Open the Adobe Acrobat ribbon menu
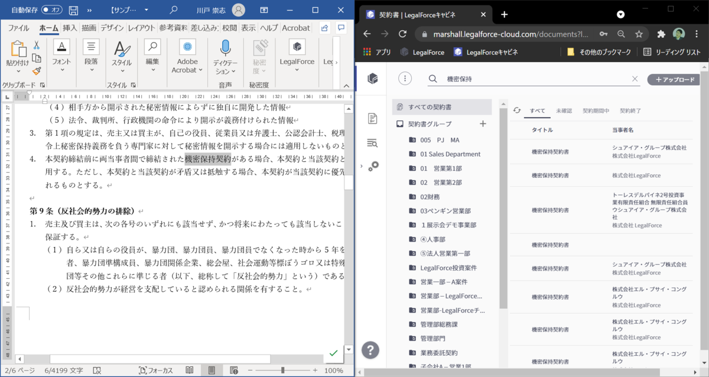 [187, 57]
